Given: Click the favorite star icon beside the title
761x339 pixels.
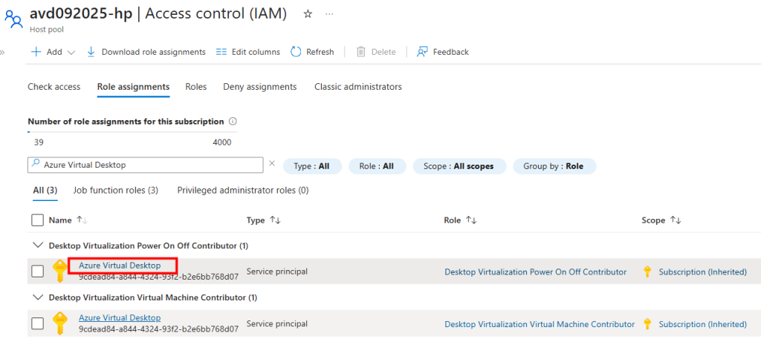Looking at the screenshot, I should point(308,14).
